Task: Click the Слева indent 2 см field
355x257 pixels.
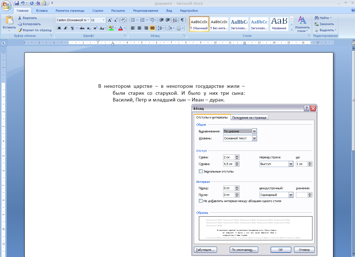Action: pyautogui.click(x=229, y=157)
